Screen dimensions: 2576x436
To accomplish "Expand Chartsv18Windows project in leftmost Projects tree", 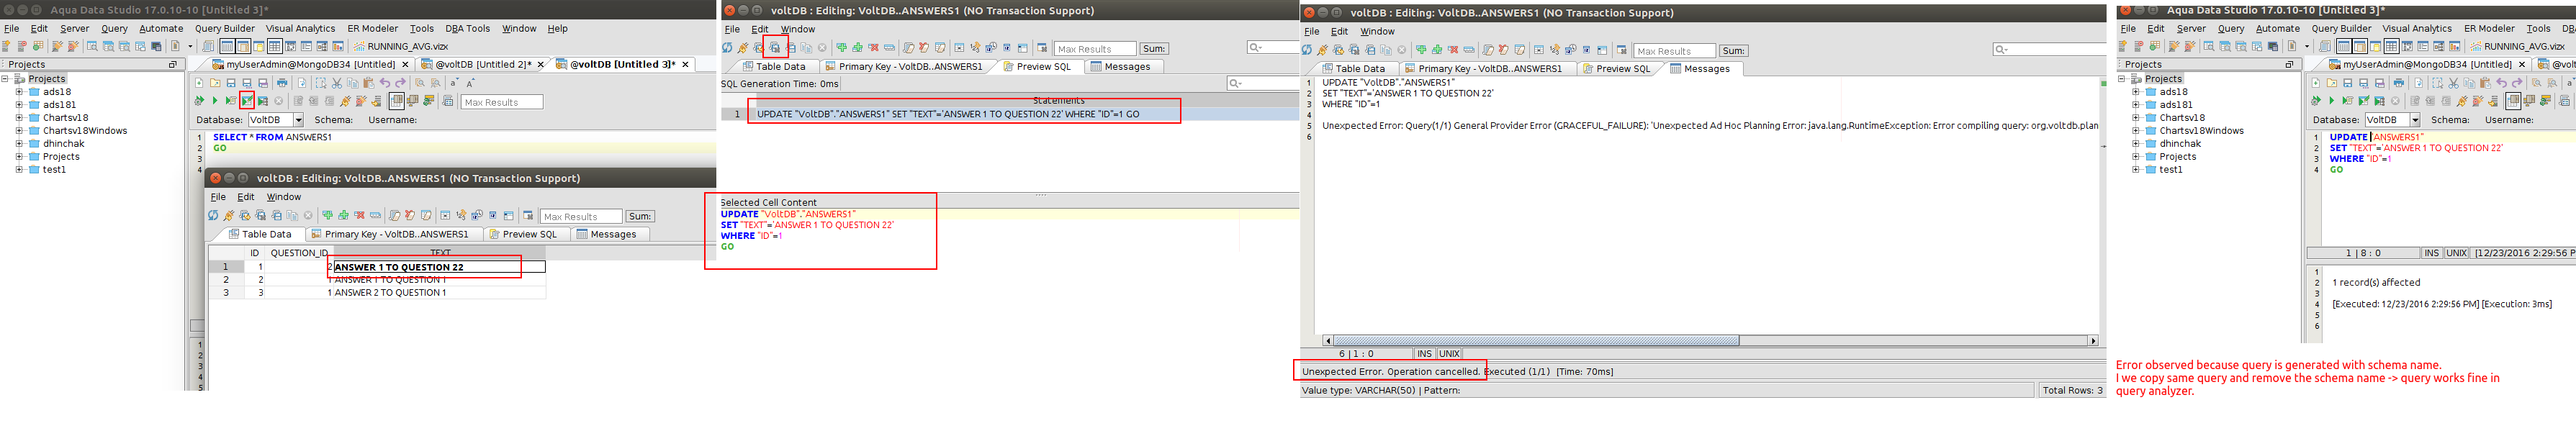I will [x=19, y=131].
